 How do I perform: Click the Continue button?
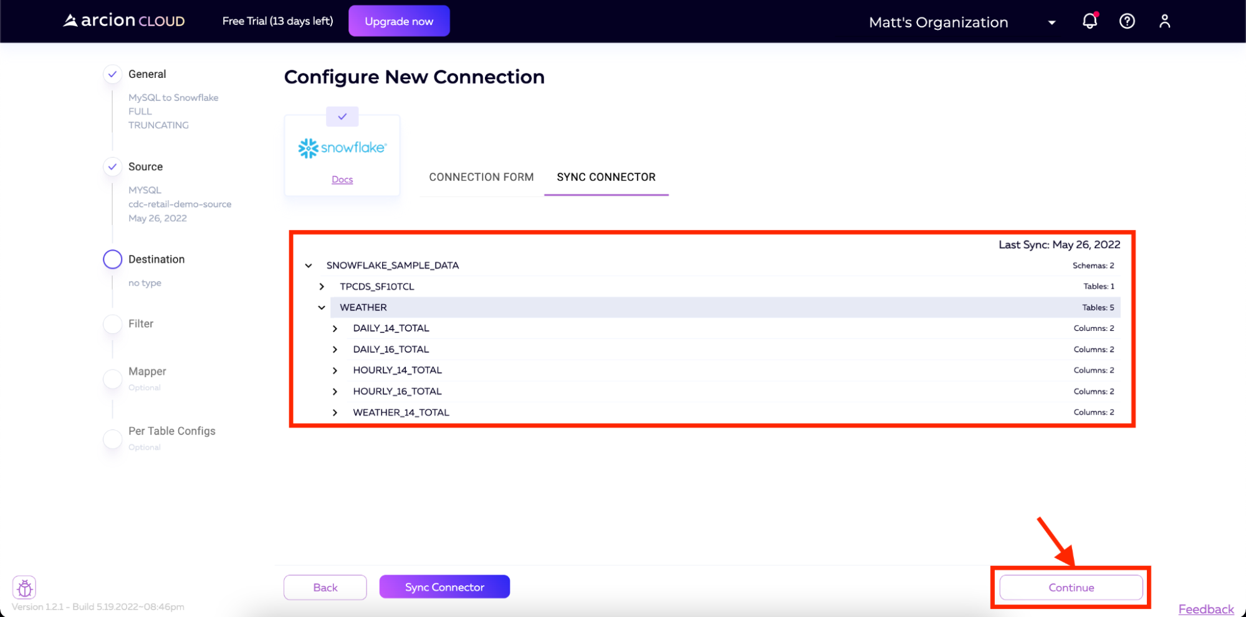1071,588
